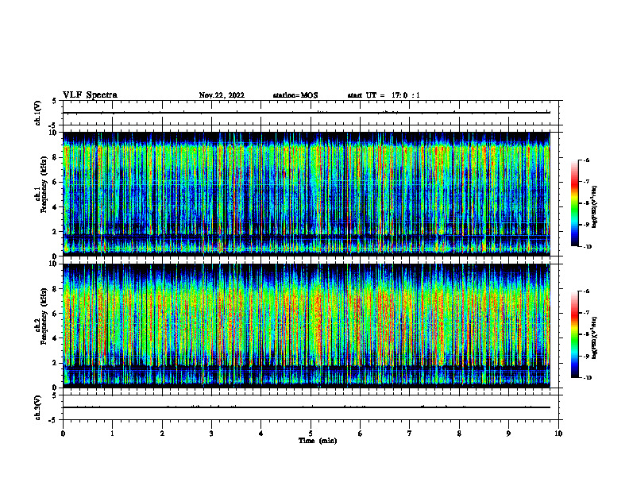
Task: Click the "ch.1(V)" axis label
Action: 38,113
